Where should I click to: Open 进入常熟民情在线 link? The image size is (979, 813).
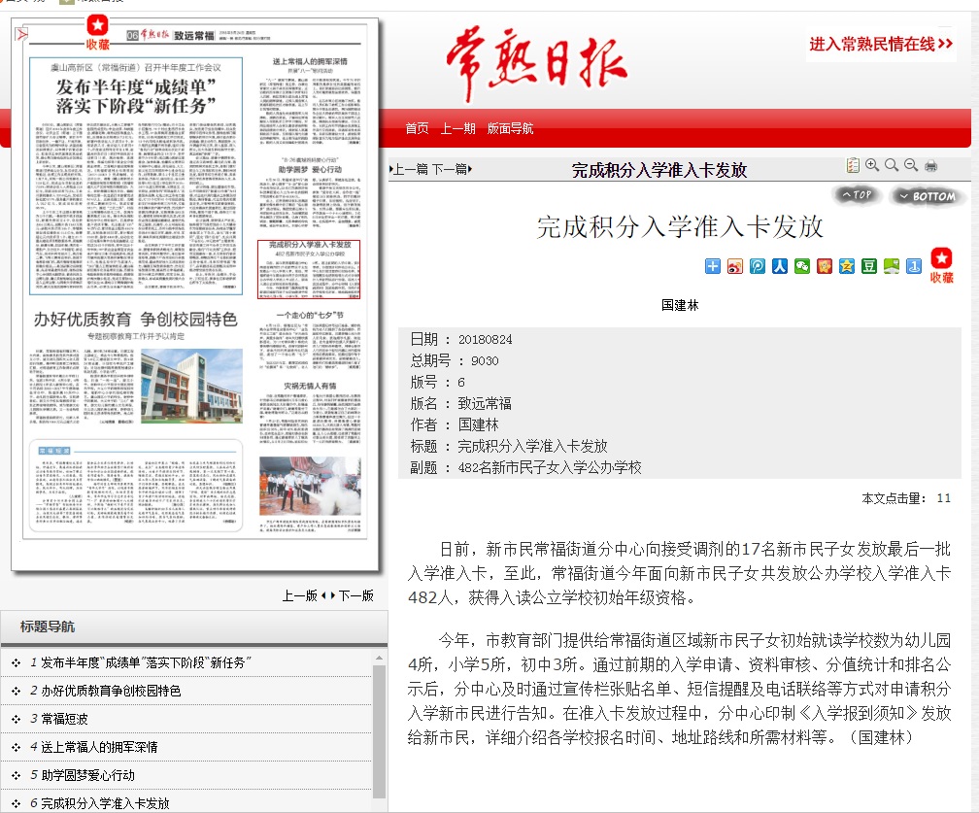[880, 45]
